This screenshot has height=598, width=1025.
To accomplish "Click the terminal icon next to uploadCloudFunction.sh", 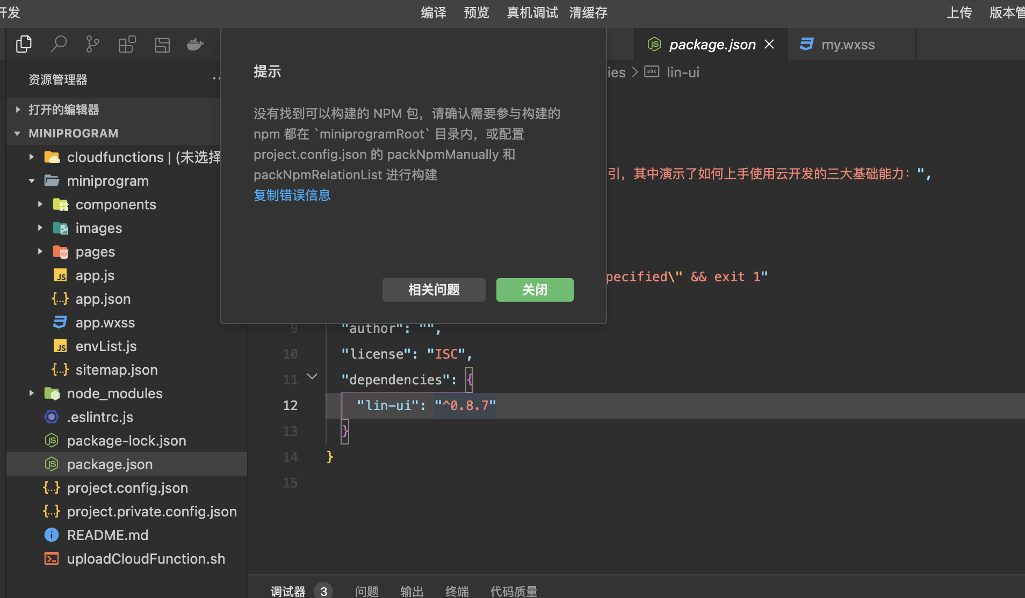I will pos(51,558).
